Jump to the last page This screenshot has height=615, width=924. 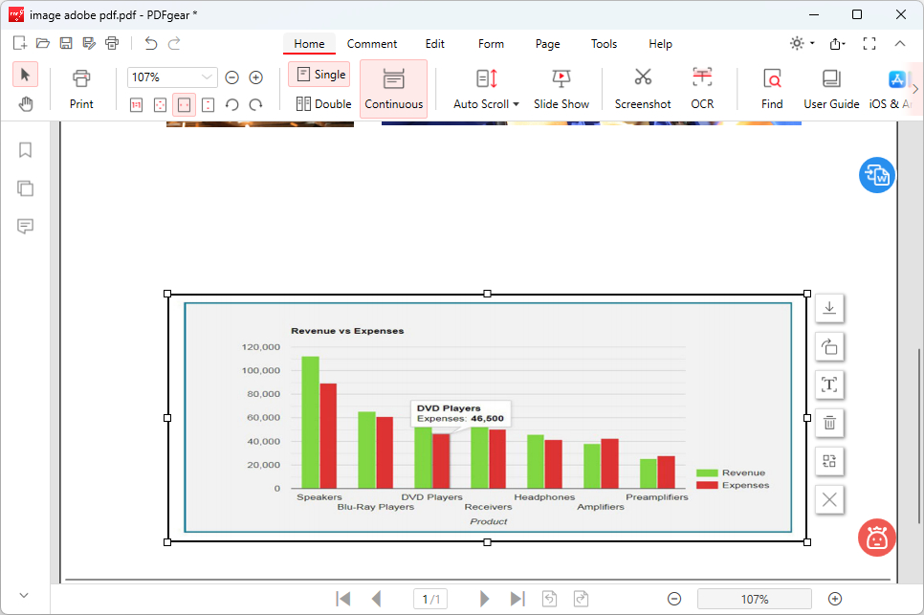pos(517,599)
